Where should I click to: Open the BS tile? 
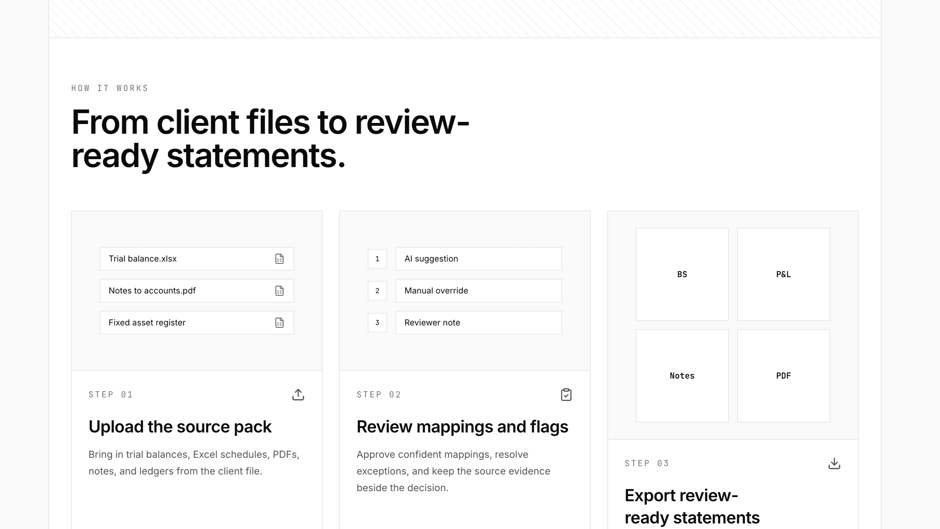click(x=682, y=274)
